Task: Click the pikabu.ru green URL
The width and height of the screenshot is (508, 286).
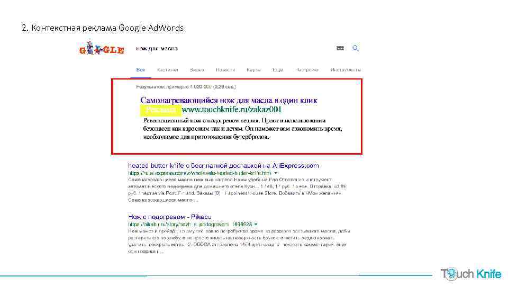Action: tap(190, 225)
